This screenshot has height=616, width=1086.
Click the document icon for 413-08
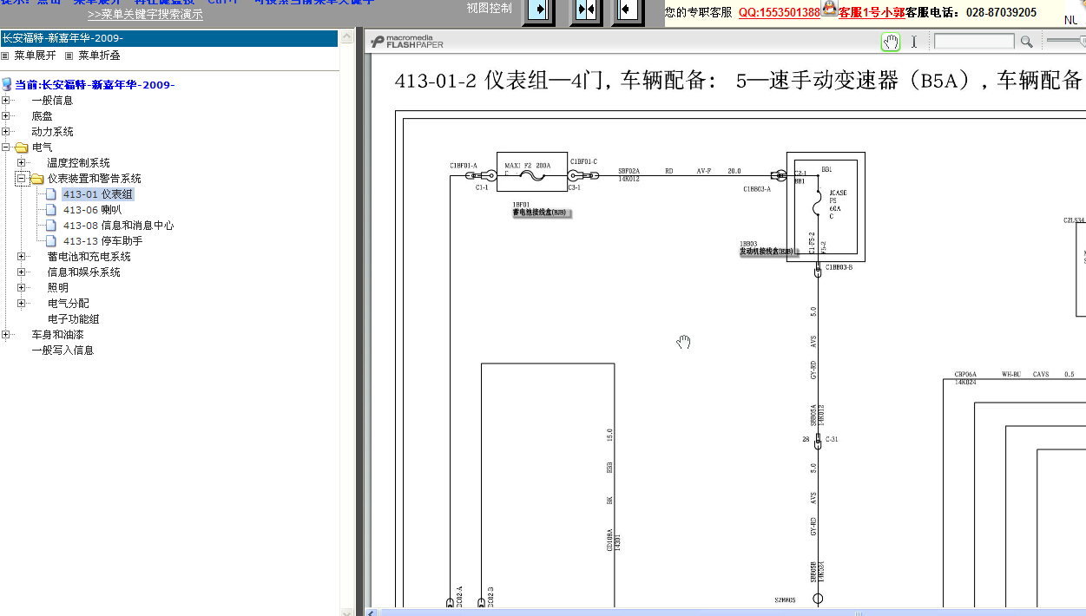coord(52,226)
